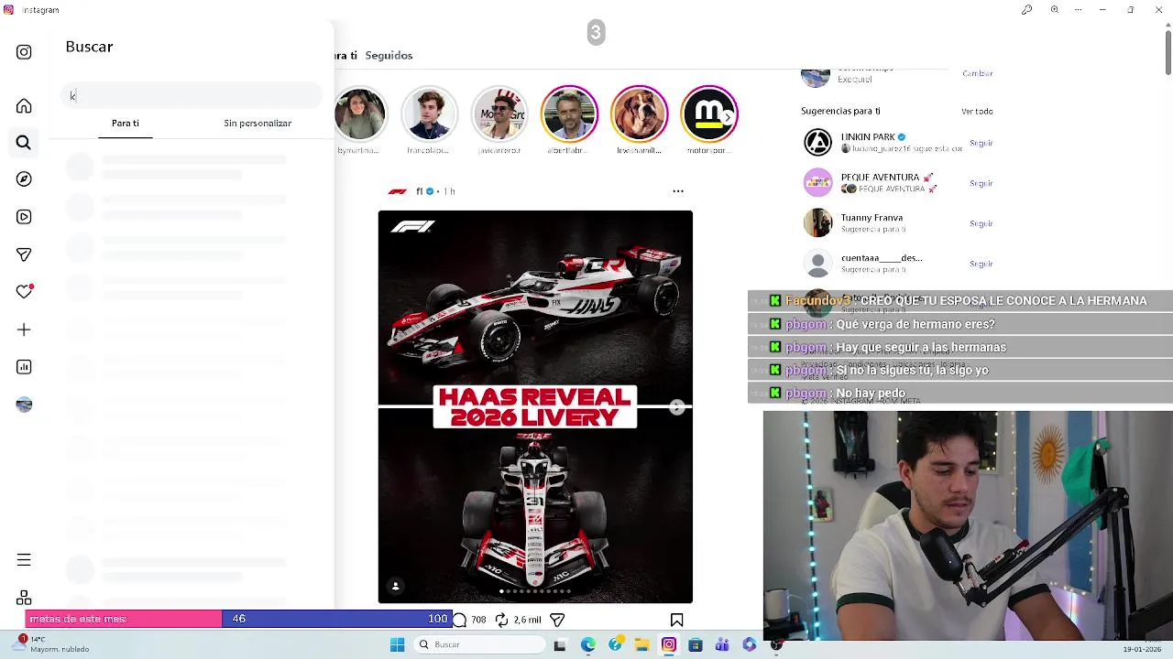The height and width of the screenshot is (659, 1173).
Task: Go to Home in Instagram sidebar
Action: [x=24, y=106]
